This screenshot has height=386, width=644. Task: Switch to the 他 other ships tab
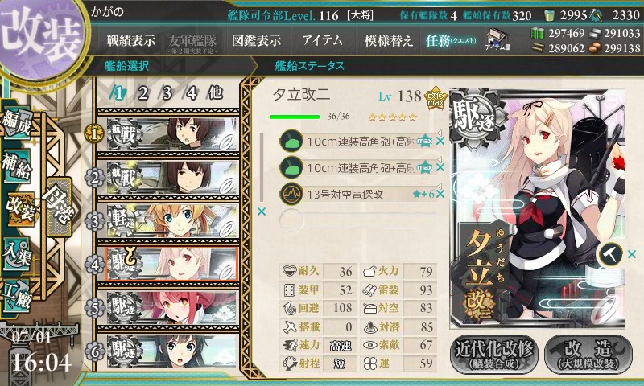coord(215,93)
